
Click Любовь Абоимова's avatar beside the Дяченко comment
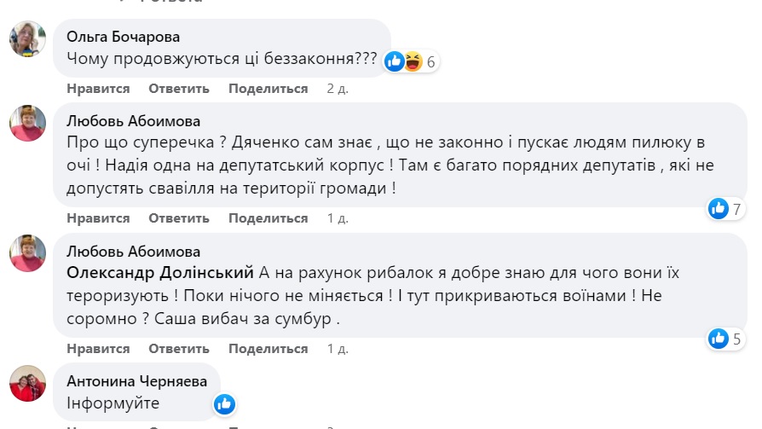[27, 124]
